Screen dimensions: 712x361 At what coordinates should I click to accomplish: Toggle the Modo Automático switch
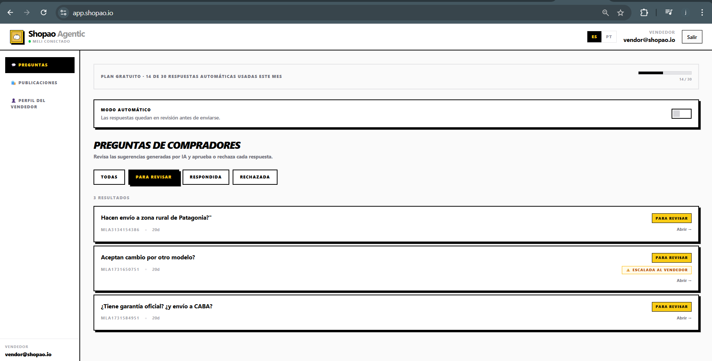click(x=682, y=114)
